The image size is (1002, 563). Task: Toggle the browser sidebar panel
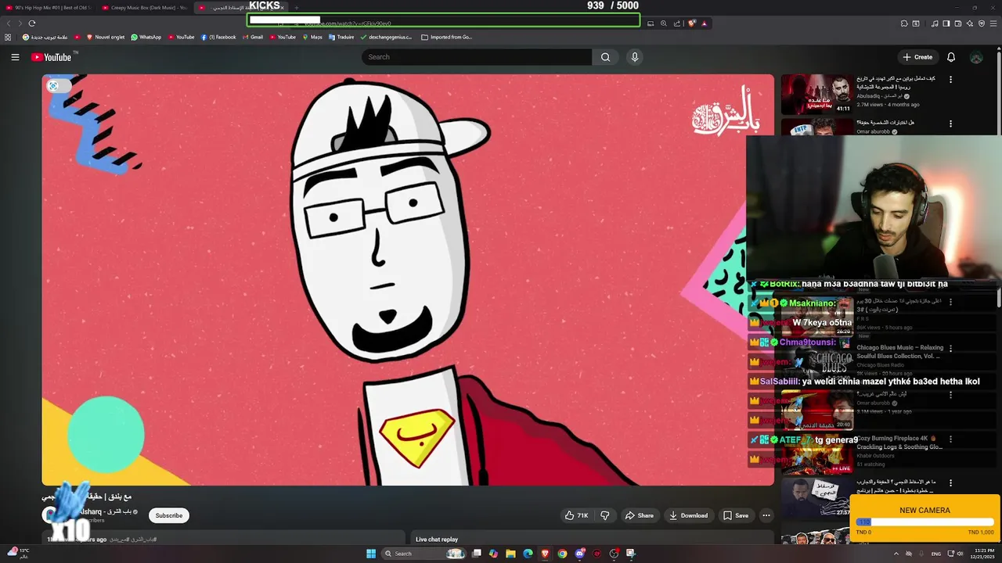click(x=946, y=23)
